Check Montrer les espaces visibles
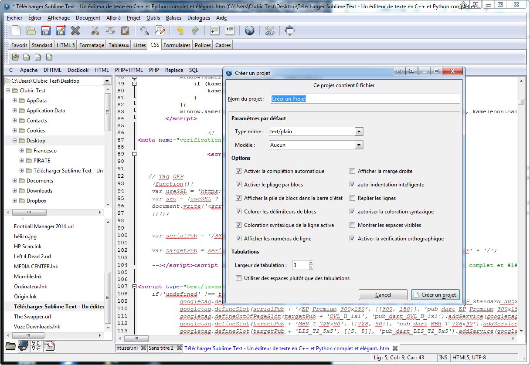This screenshot has height=365, width=530. tap(353, 225)
